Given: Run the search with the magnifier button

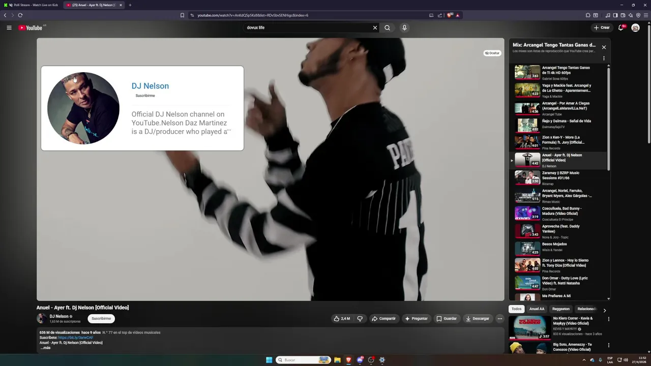Looking at the screenshot, I should [387, 27].
